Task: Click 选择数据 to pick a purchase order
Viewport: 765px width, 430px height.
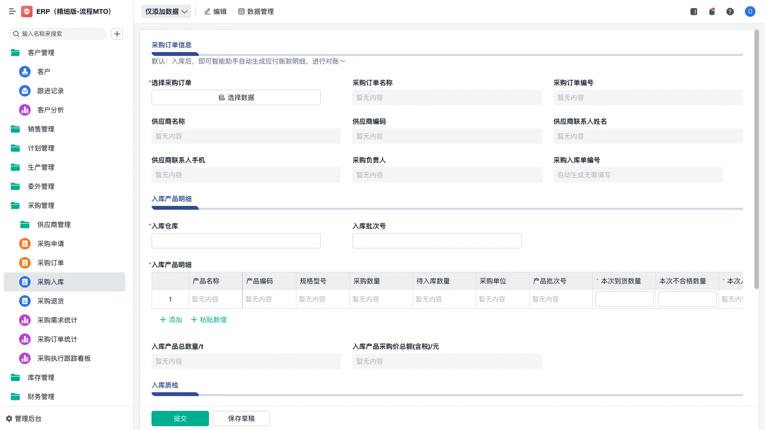Action: pos(236,97)
